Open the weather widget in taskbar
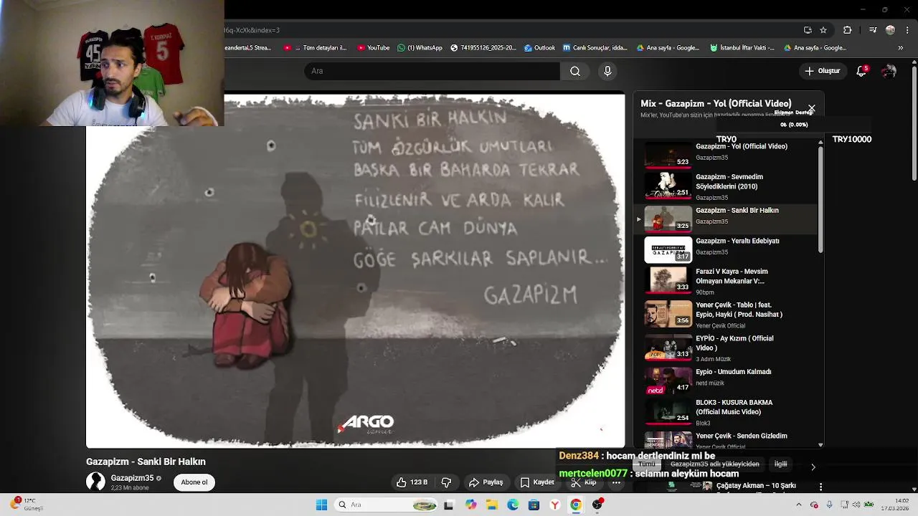 (25, 505)
